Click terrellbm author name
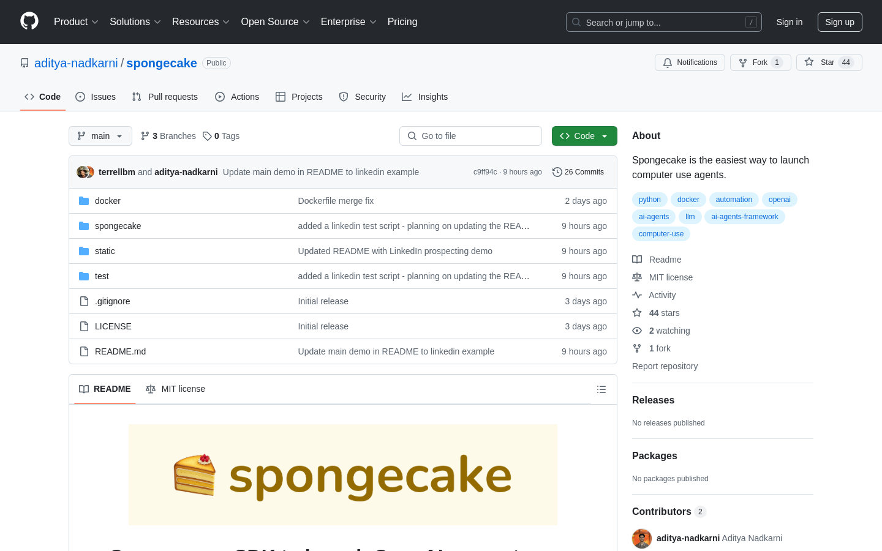882x551 pixels. point(117,172)
